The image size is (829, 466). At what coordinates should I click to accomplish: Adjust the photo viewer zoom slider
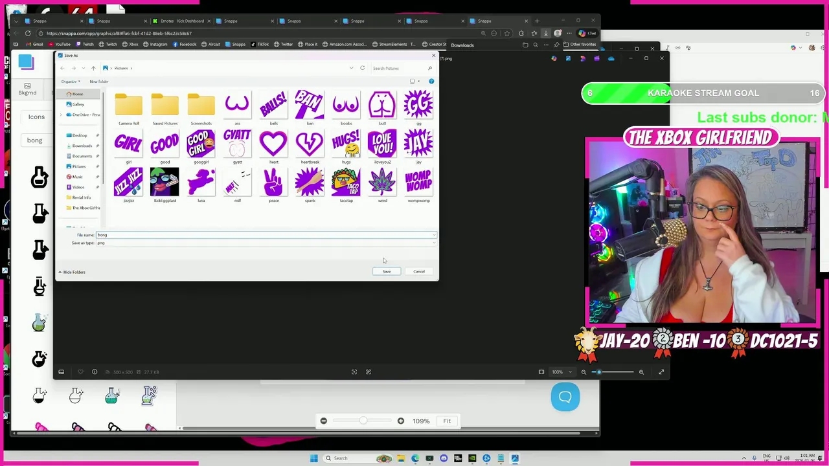tap(612, 372)
